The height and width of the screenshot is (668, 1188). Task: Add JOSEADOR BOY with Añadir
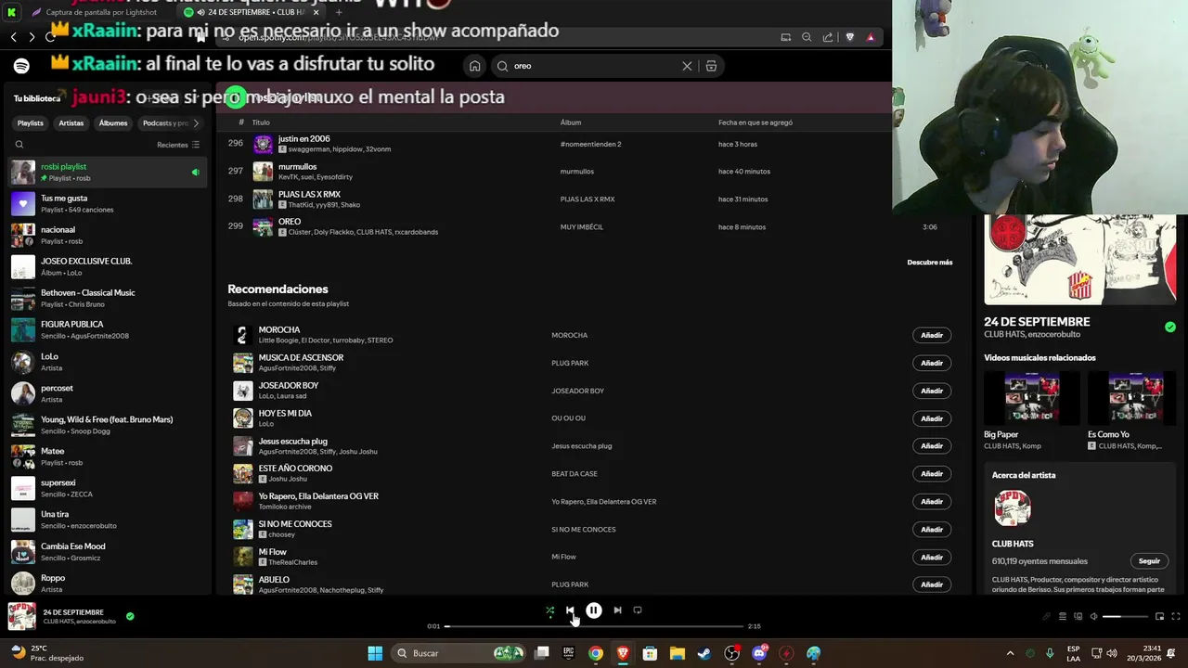click(x=932, y=391)
